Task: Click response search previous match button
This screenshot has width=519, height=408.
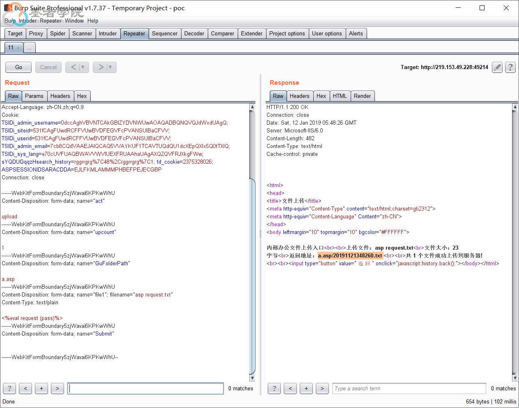Action: point(290,388)
